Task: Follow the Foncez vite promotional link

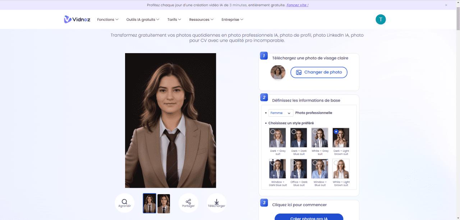Action: (297, 5)
